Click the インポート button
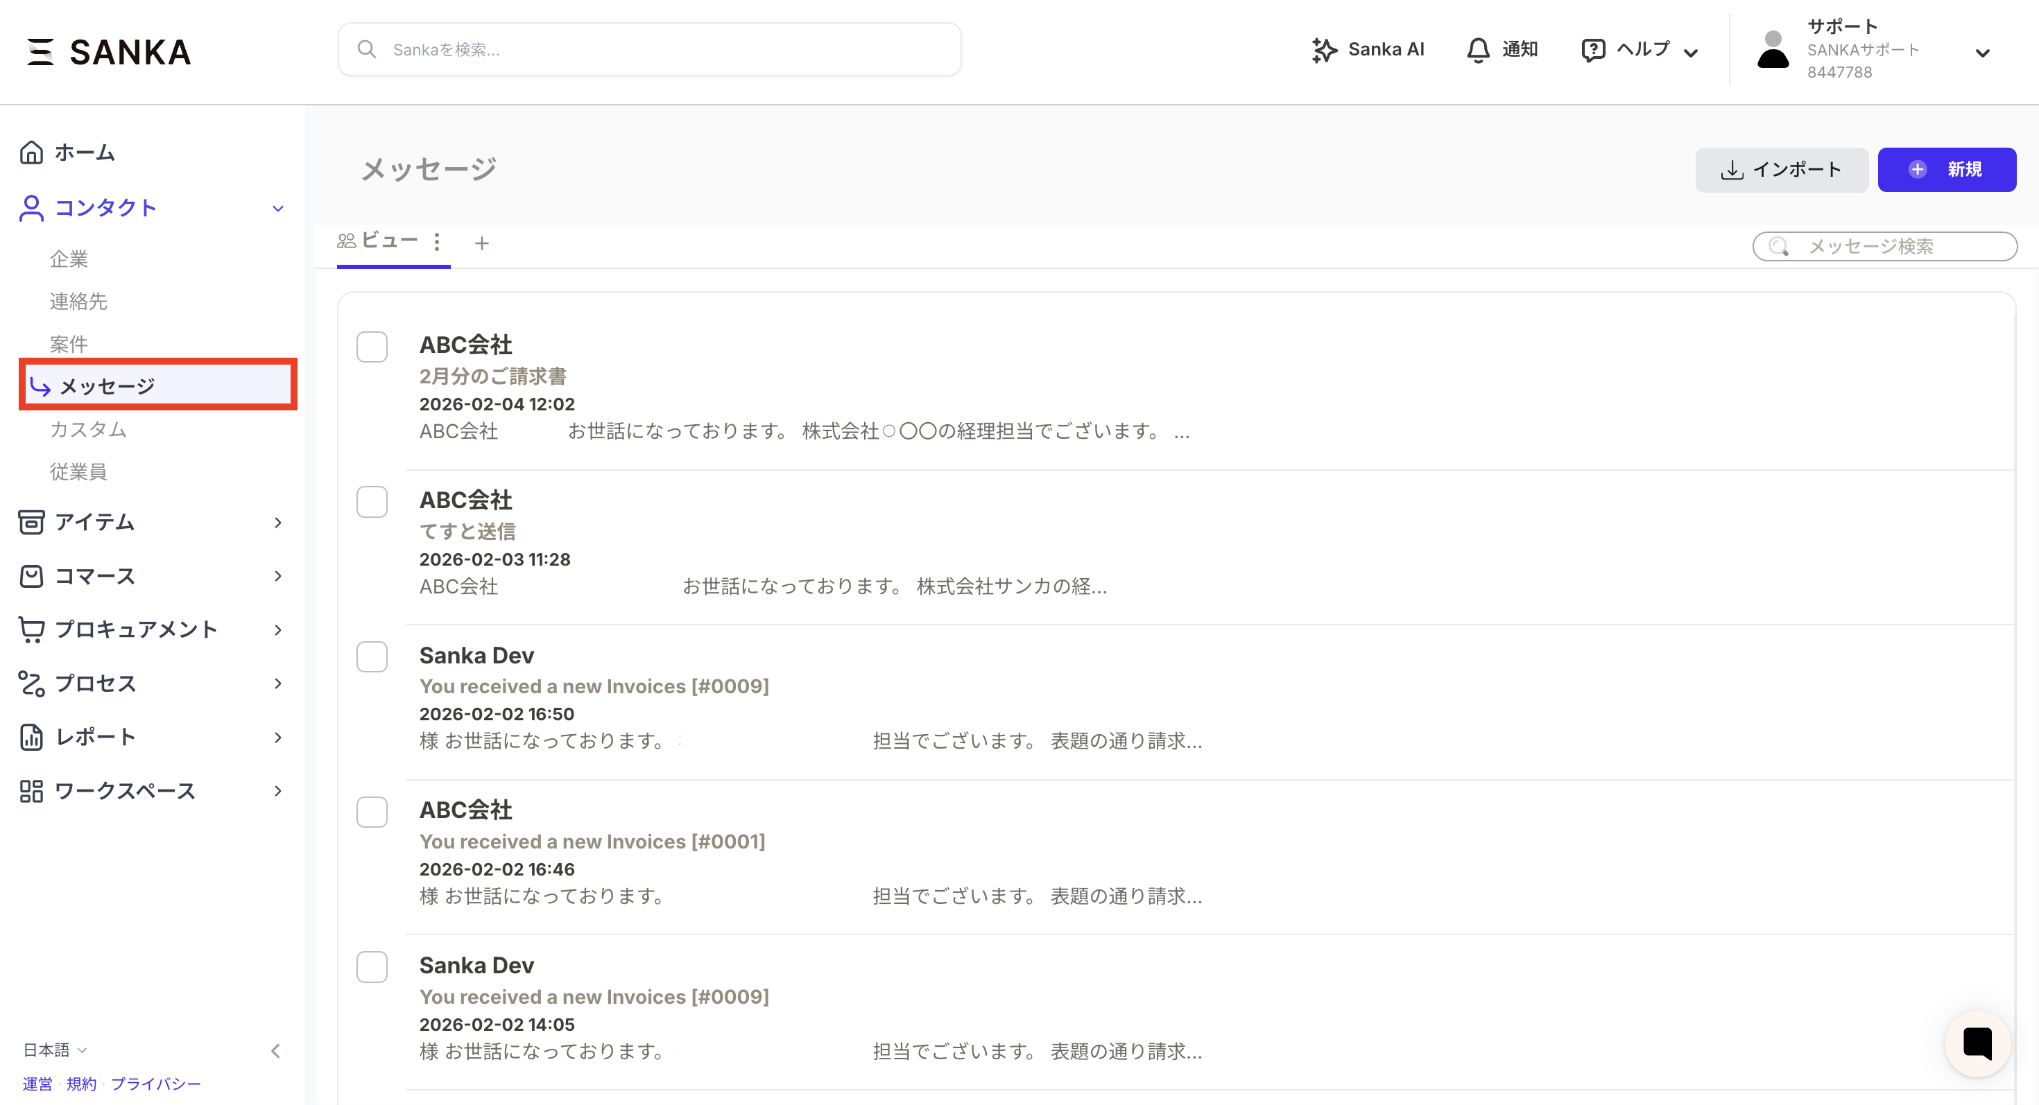The image size is (2039, 1105). [x=1781, y=169]
